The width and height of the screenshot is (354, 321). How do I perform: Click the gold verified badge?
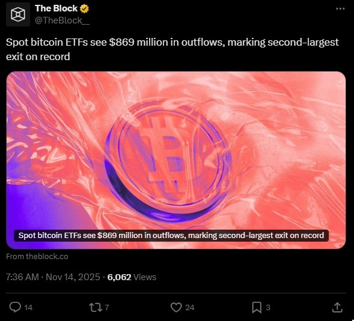coord(84,8)
